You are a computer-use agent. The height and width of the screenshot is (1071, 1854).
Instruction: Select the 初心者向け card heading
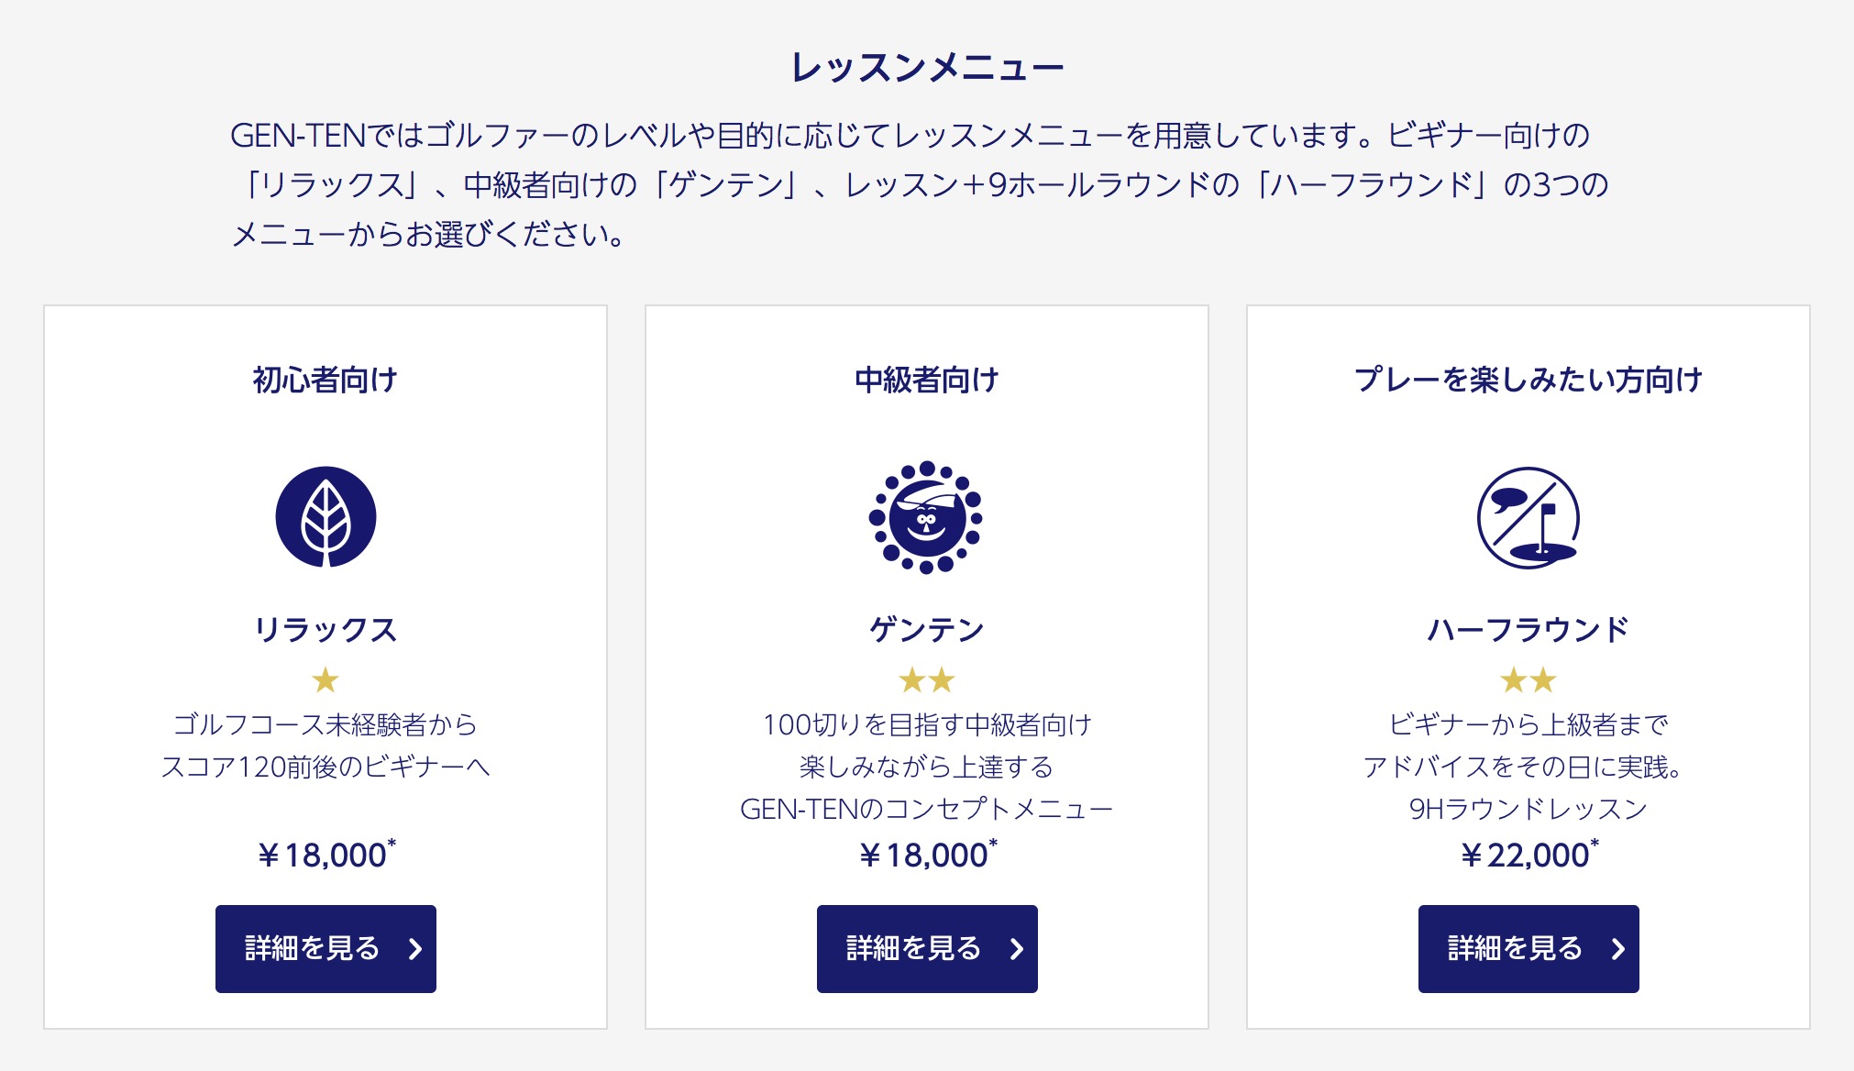(x=326, y=380)
